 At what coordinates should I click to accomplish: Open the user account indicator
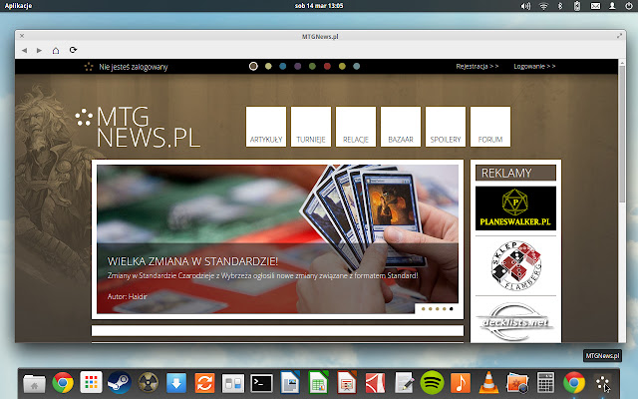[x=612, y=6]
